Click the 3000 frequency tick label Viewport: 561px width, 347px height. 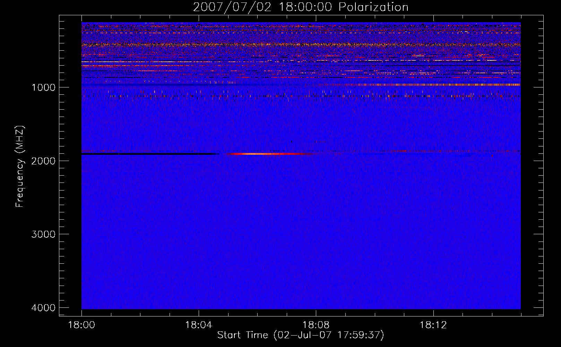[x=43, y=234]
